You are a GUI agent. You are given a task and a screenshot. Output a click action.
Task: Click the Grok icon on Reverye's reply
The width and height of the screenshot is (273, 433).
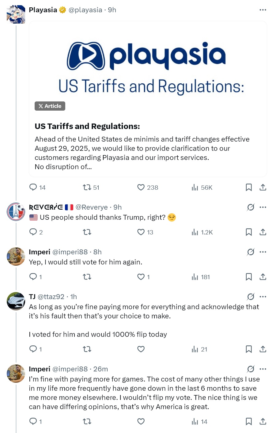pos(251,207)
